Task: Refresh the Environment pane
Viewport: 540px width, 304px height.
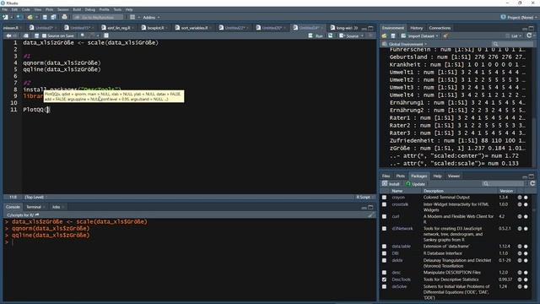Action: point(529,35)
